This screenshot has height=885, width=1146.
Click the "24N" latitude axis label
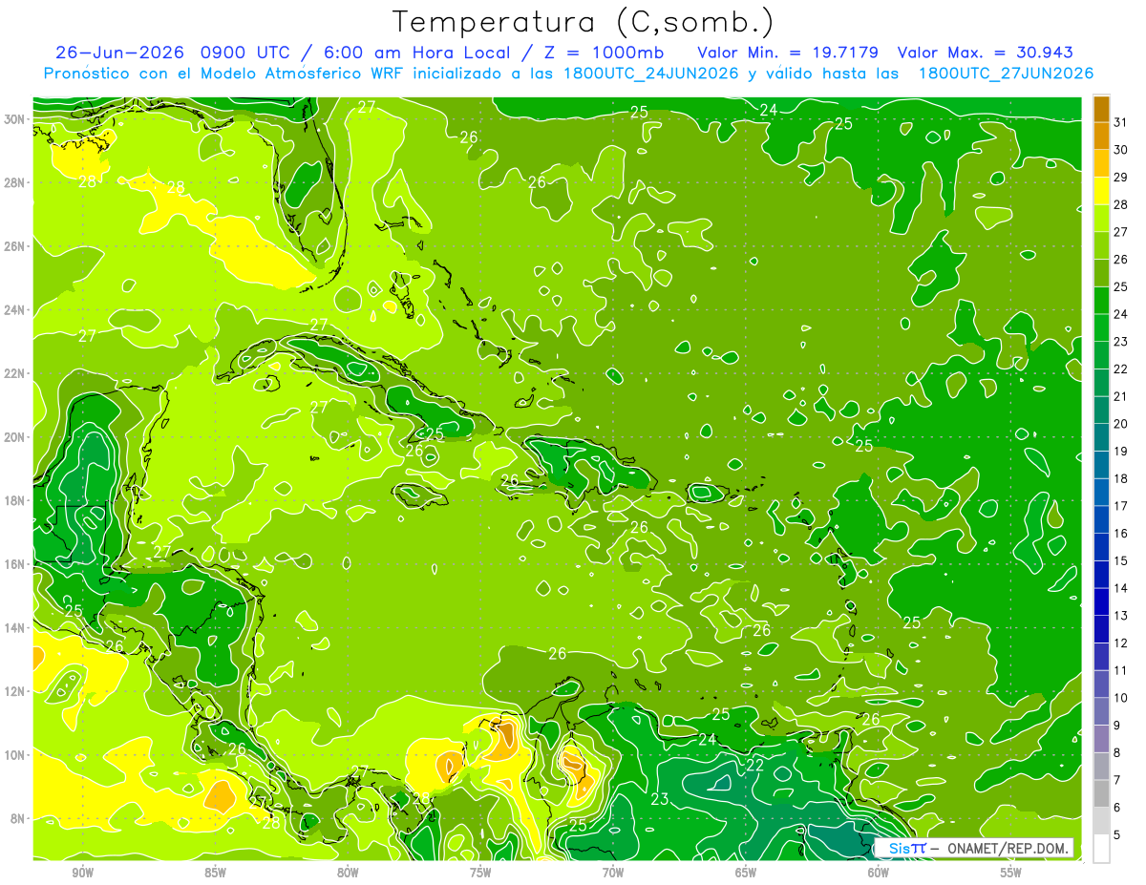pyautogui.click(x=15, y=309)
